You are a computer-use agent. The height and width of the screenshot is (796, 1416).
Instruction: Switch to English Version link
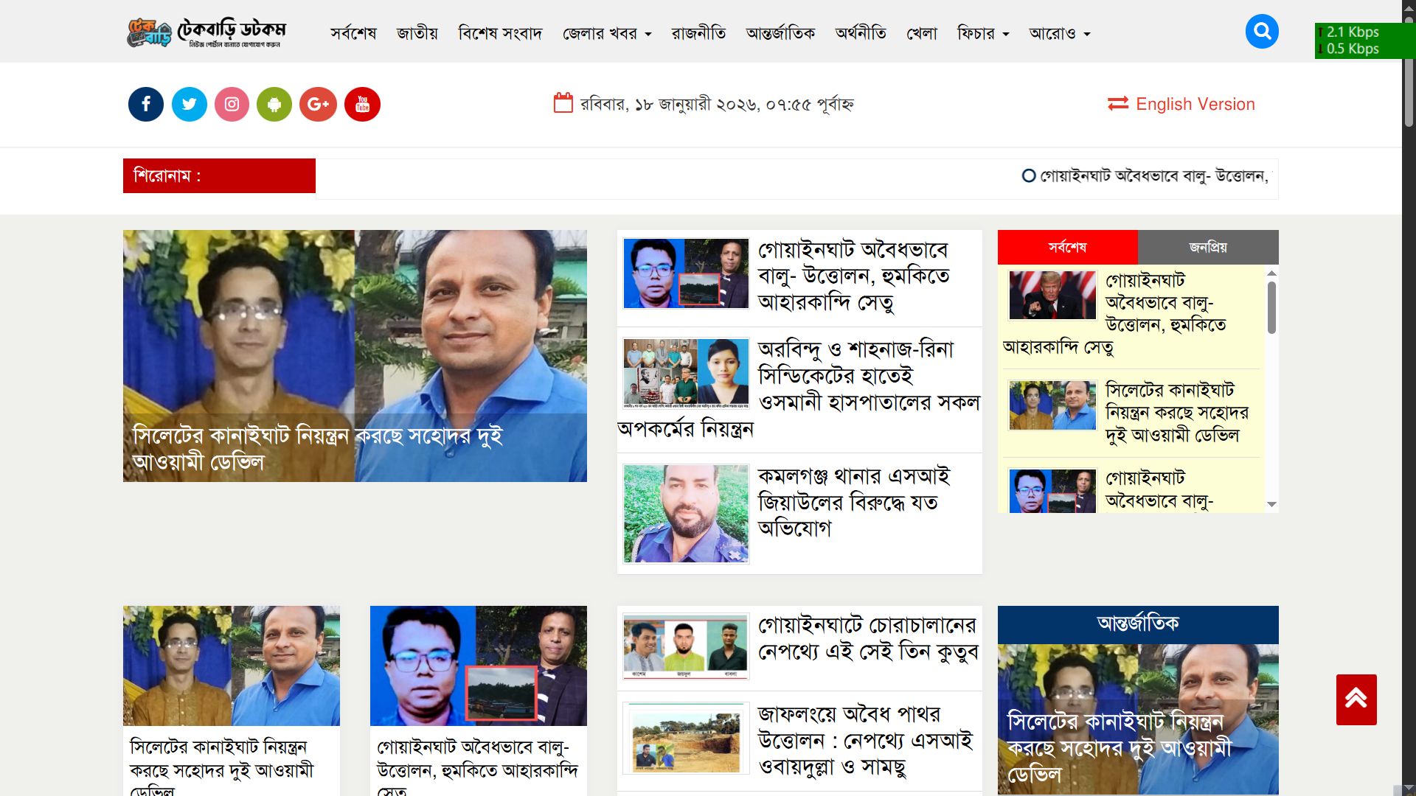1181,105
